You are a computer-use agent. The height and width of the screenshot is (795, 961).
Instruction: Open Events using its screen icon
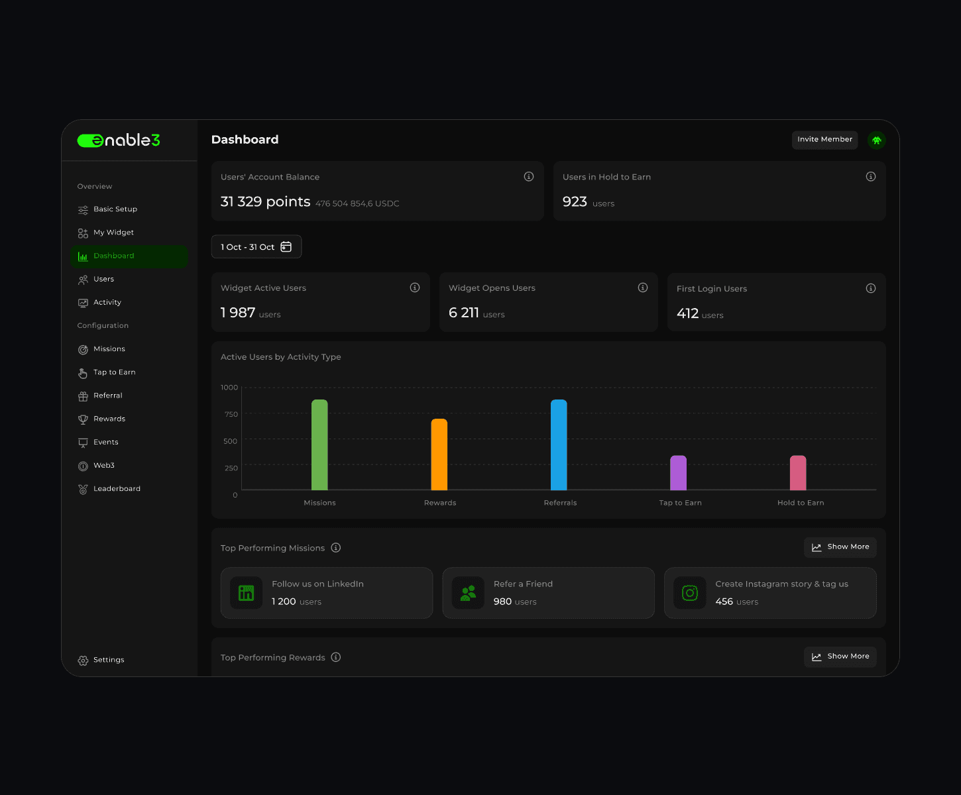[83, 442]
